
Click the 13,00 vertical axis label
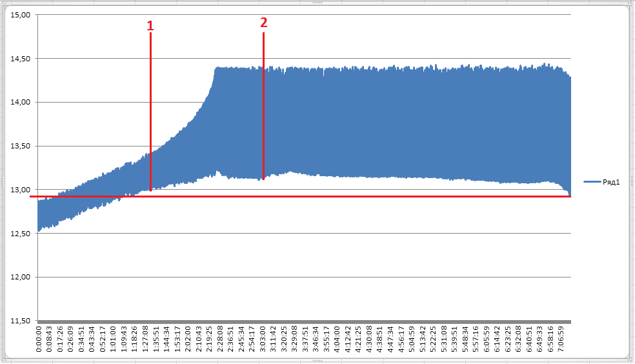pyautogui.click(x=20, y=190)
